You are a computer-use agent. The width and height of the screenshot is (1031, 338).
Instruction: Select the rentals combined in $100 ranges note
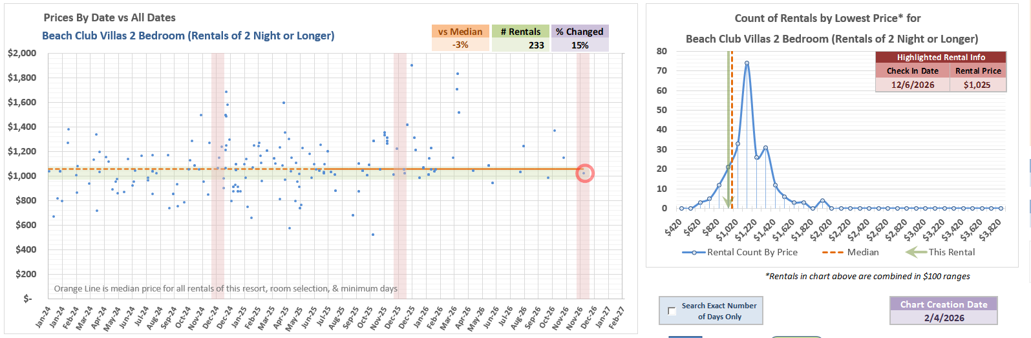tap(867, 276)
